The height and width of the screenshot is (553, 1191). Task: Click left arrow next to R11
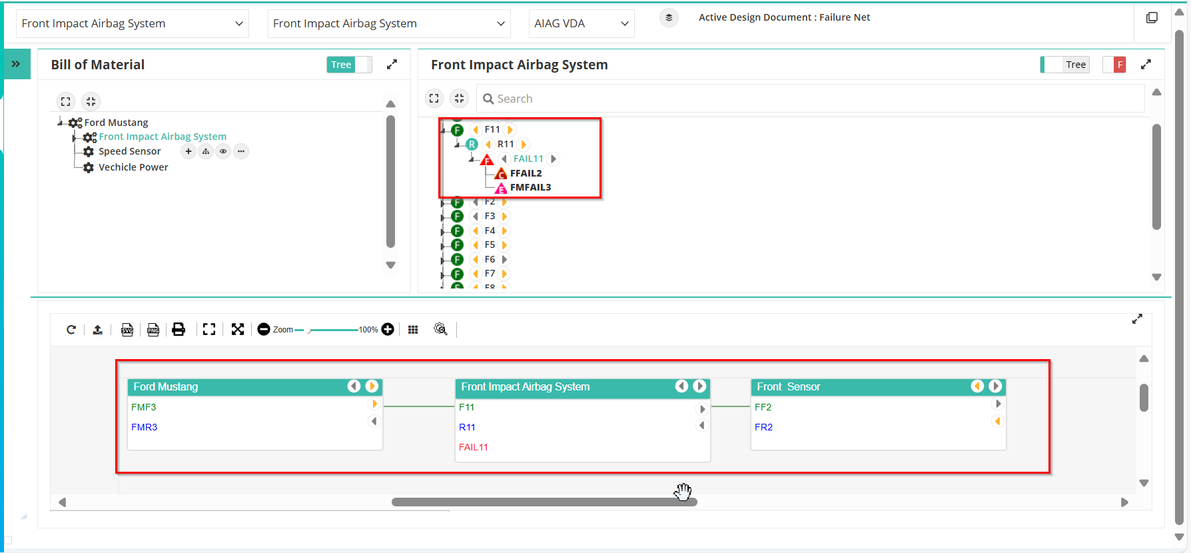pos(488,145)
